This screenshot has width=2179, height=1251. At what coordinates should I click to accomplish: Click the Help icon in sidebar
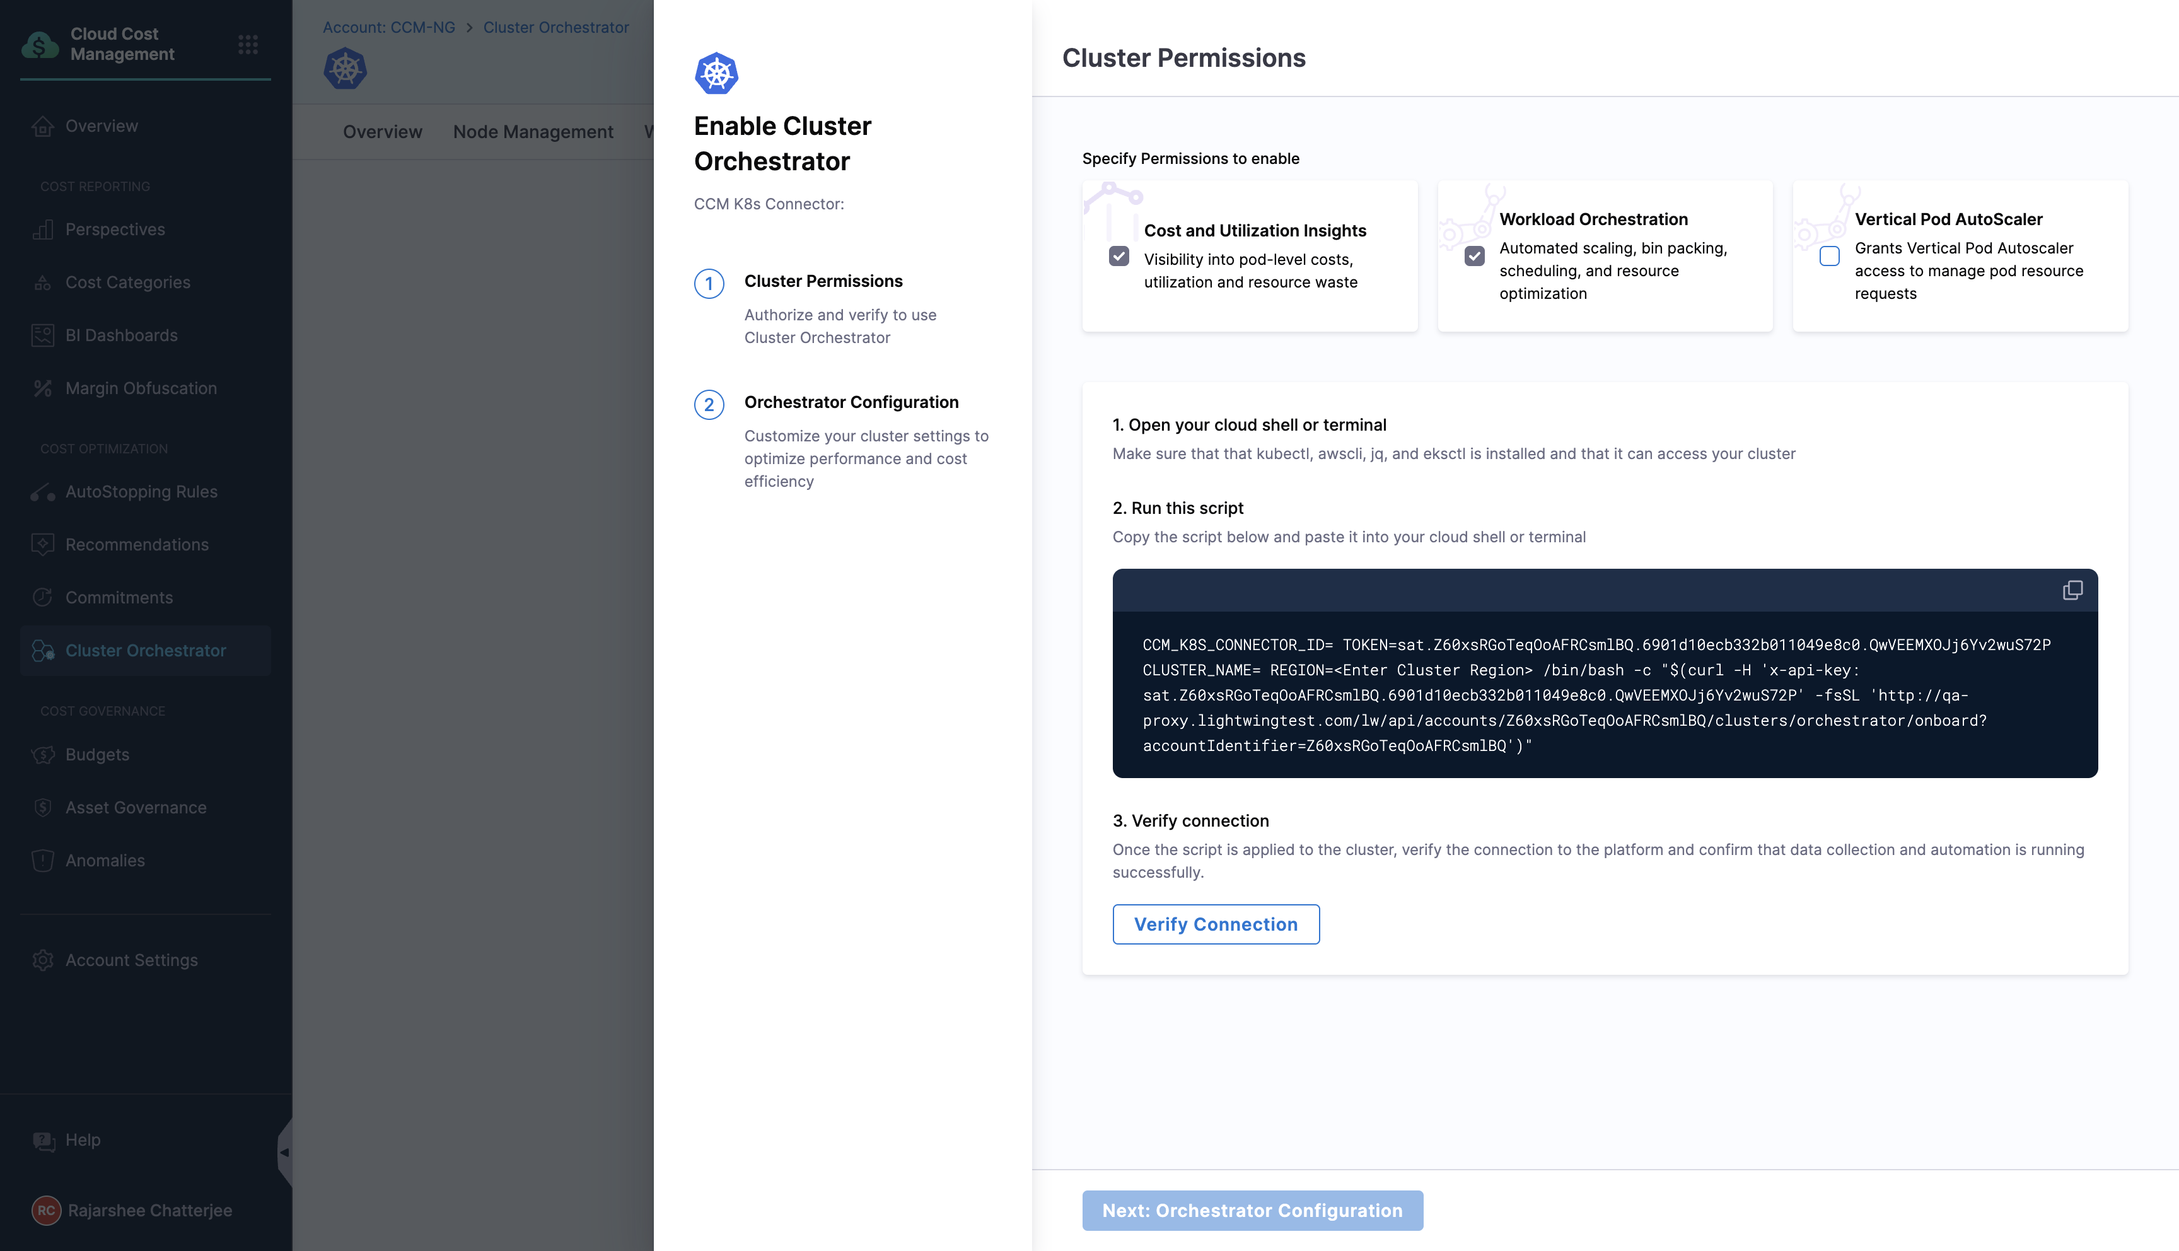coord(43,1140)
